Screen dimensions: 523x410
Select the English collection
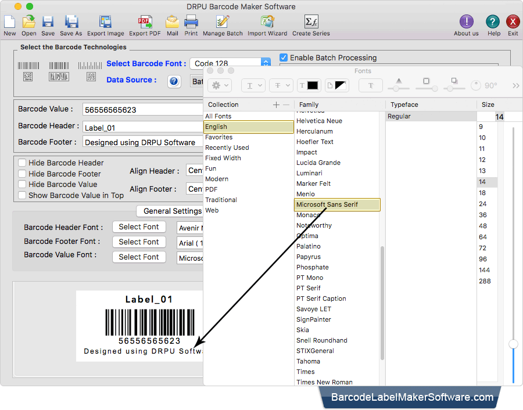point(249,127)
